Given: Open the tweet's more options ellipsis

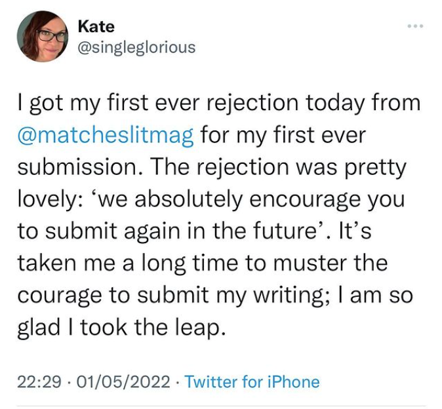Looking at the screenshot, I should (415, 26).
